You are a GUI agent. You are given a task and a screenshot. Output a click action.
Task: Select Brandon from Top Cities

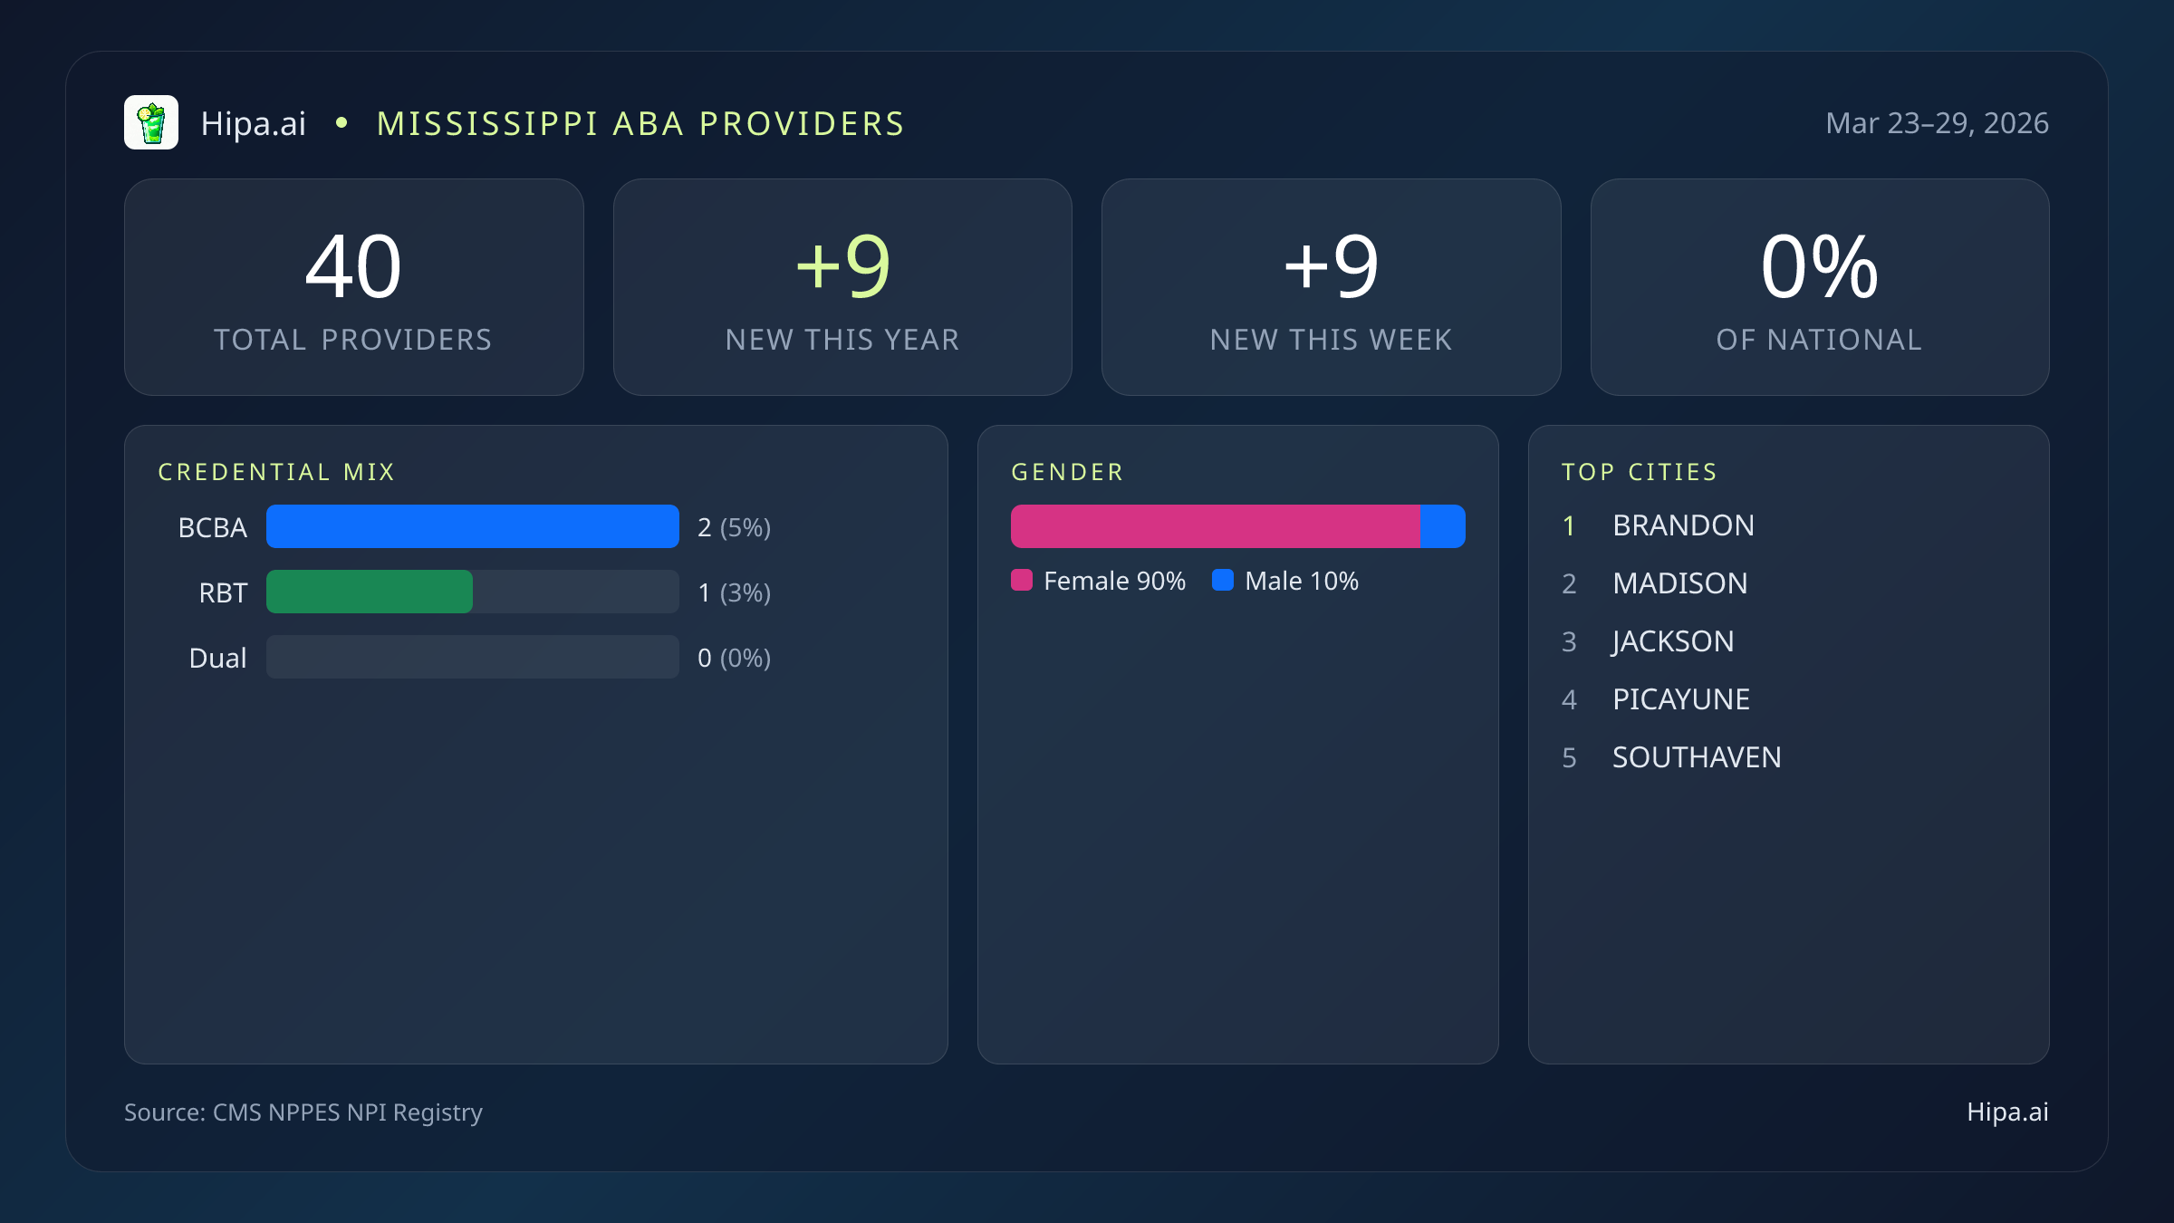click(1683, 525)
